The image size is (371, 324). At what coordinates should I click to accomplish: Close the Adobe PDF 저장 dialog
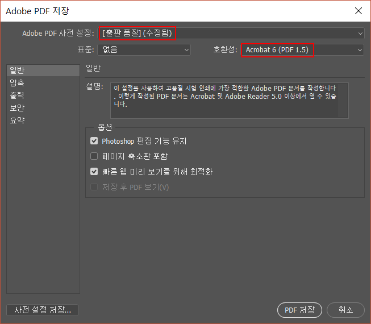359,11
